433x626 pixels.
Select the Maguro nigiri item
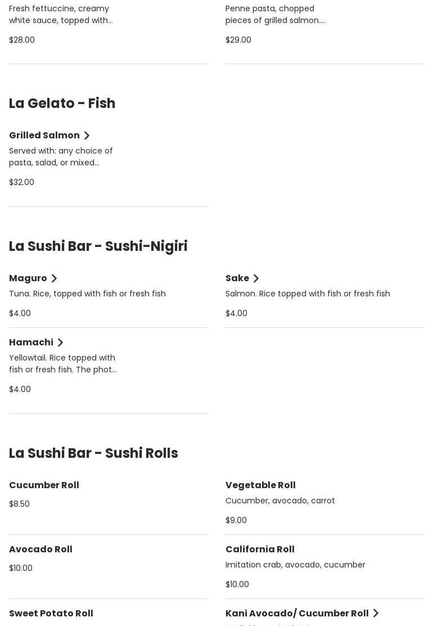point(28,278)
